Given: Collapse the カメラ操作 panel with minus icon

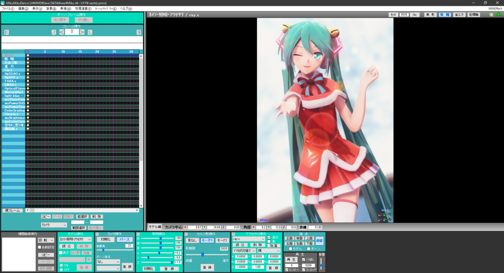Looking at the screenshot, I should pos(97,234).
